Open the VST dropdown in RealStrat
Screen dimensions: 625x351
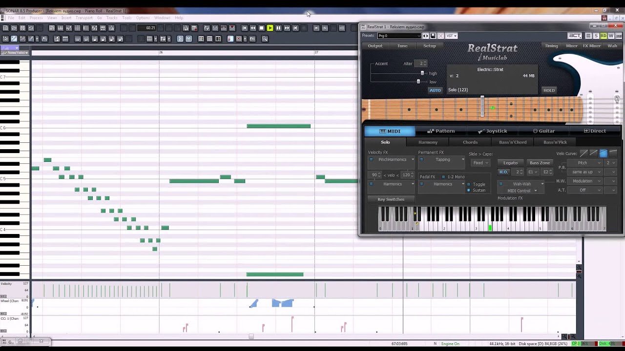coord(451,36)
